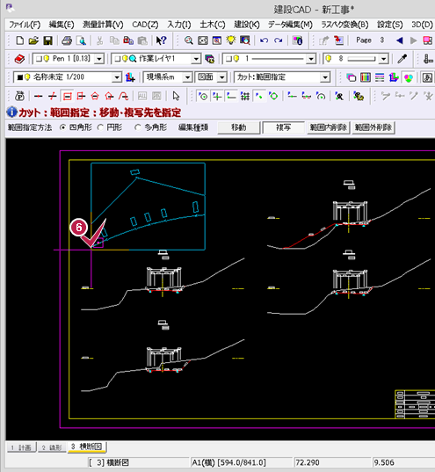The width and height of the screenshot is (435, 472).
Task: Select 多角形 range radio button
Action: tap(137, 127)
